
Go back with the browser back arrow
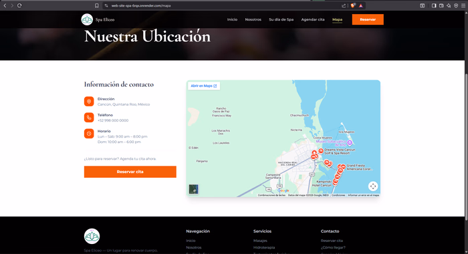5,5
